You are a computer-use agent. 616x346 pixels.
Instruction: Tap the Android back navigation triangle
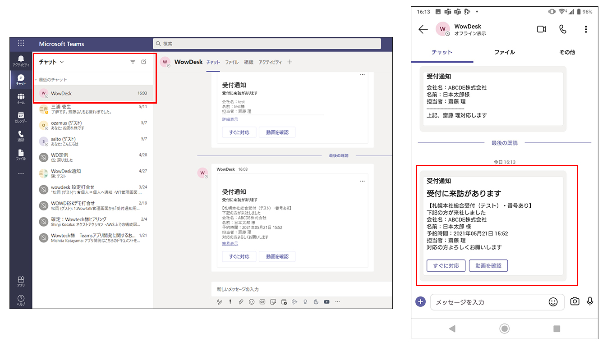pyautogui.click(x=452, y=329)
